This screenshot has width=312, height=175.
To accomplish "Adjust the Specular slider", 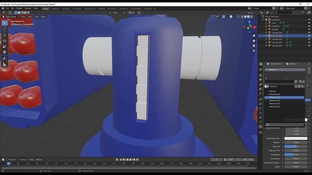I will [296, 146].
